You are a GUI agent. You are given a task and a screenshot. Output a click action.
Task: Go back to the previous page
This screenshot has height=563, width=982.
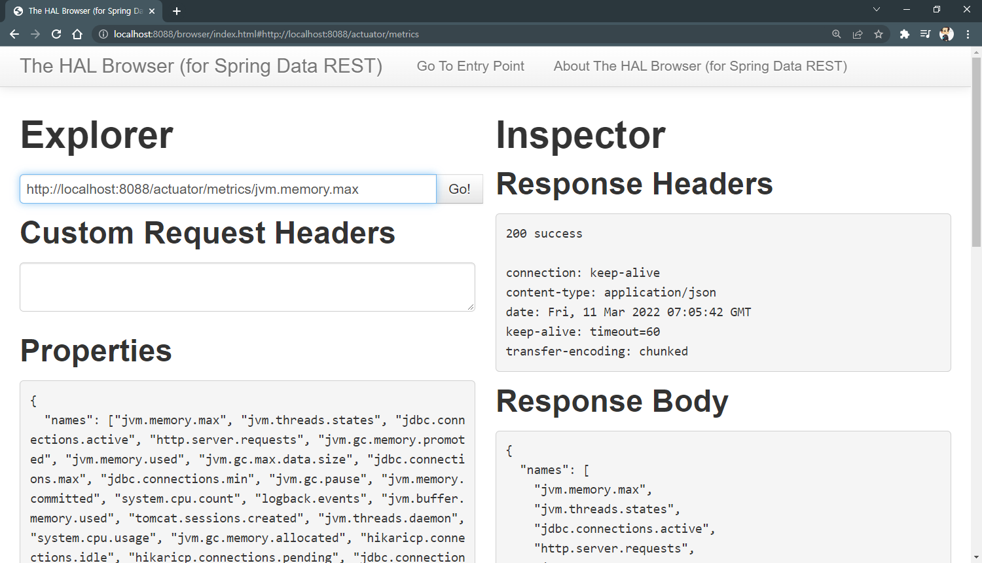(14, 34)
